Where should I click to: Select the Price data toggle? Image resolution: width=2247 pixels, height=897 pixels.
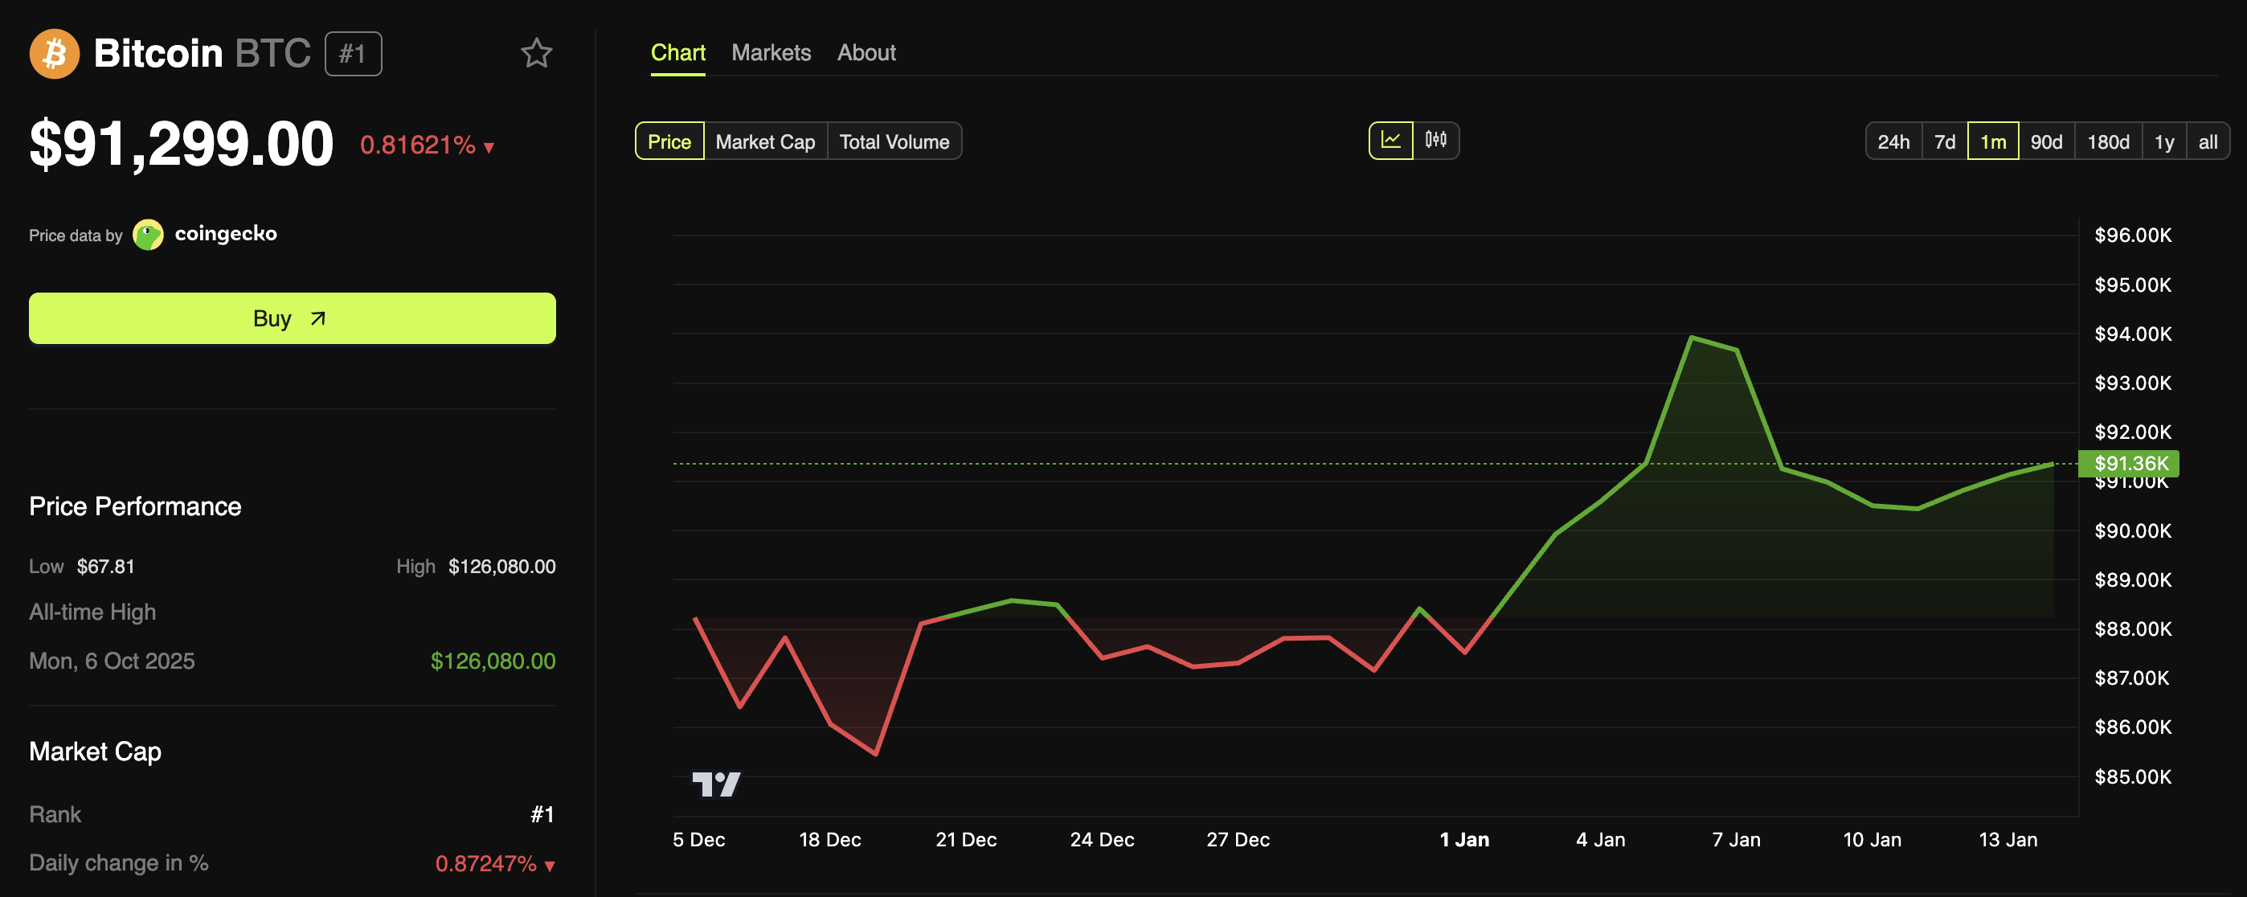[x=669, y=141]
